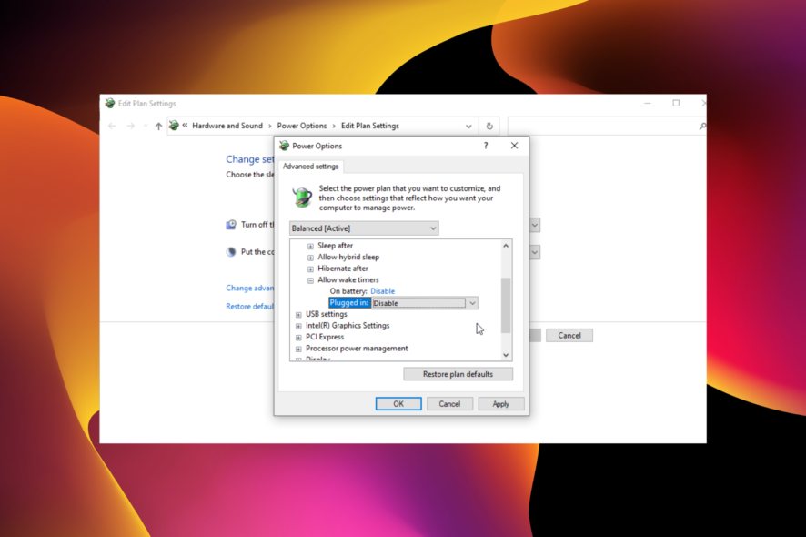This screenshot has height=537, width=806.
Task: Refresh the Edit Plan Settings address bar
Action: [x=489, y=126]
